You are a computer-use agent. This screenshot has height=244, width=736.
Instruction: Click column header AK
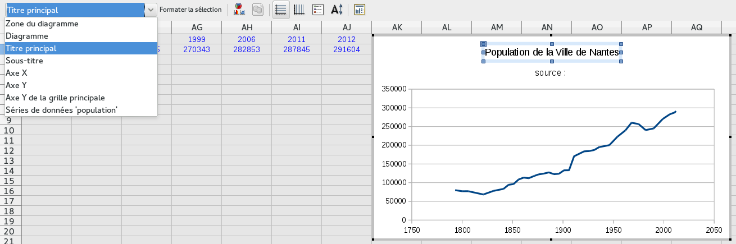pos(397,27)
